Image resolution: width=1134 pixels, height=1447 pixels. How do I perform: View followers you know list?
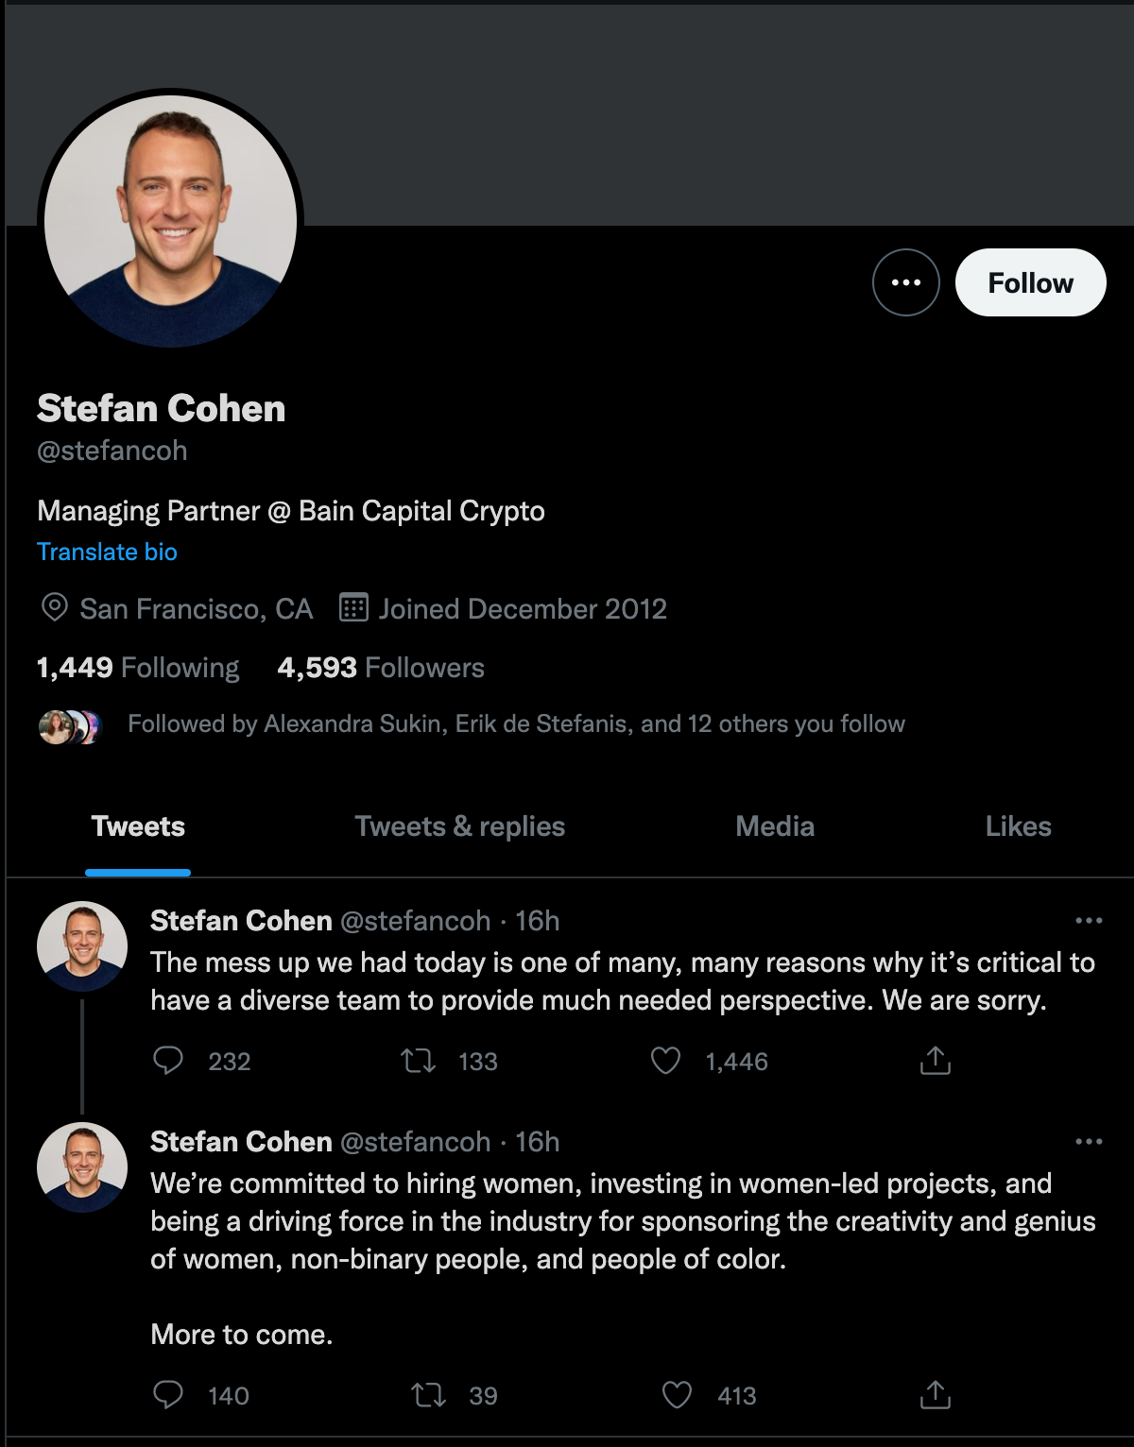click(x=516, y=724)
